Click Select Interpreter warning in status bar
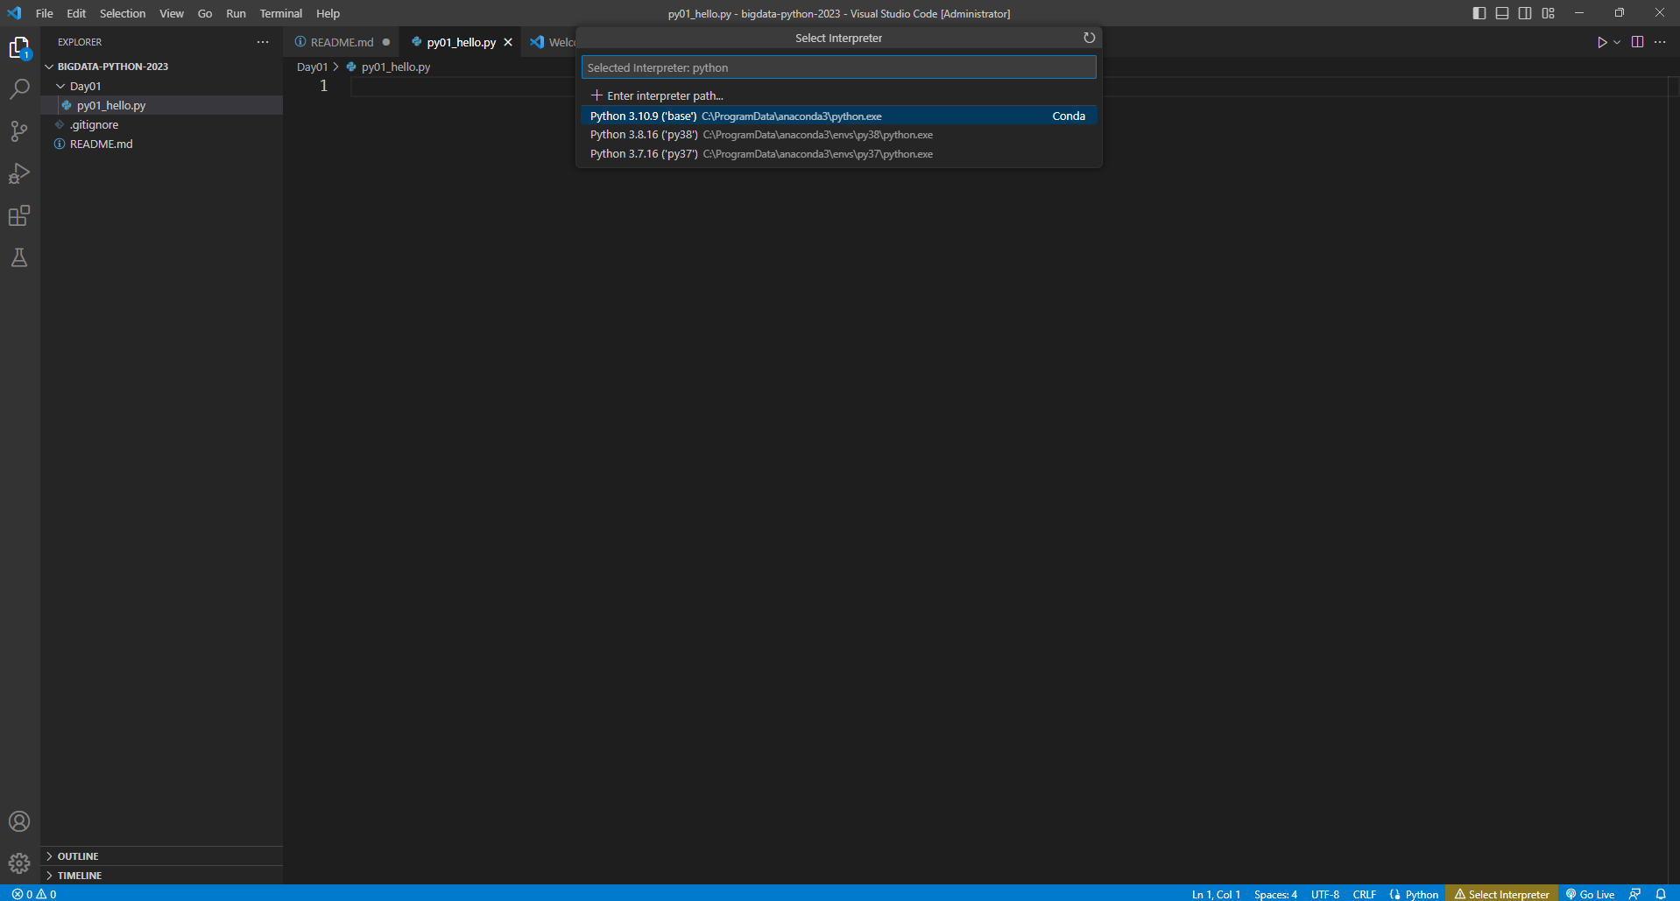The height and width of the screenshot is (901, 1680). [x=1501, y=894]
